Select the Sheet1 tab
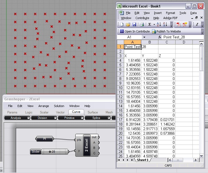208x173 pixels. [x=143, y=160]
